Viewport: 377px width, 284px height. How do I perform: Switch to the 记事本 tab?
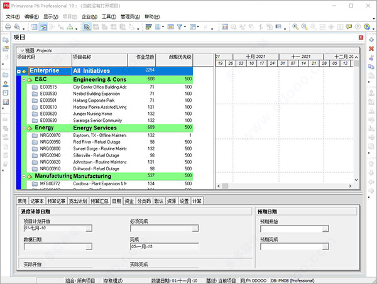(x=37, y=201)
